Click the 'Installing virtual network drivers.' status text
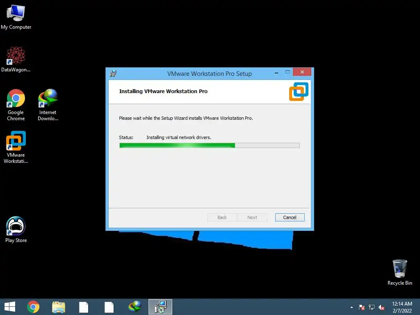 [x=179, y=137]
